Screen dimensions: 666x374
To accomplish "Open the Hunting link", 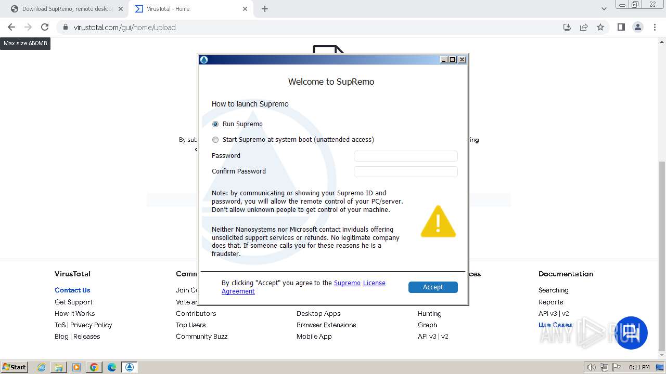I will [429, 313].
